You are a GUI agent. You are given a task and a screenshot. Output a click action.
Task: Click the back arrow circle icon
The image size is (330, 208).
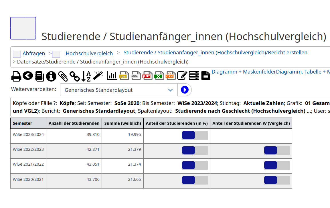28,76
